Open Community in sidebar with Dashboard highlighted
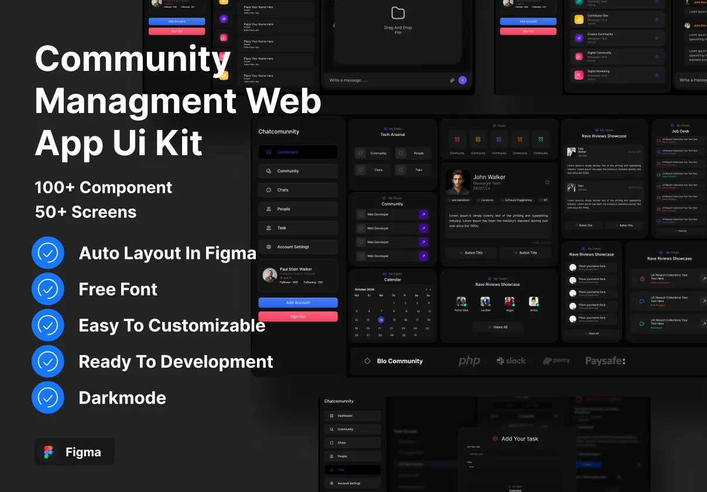The height and width of the screenshot is (492, 707). [298, 171]
